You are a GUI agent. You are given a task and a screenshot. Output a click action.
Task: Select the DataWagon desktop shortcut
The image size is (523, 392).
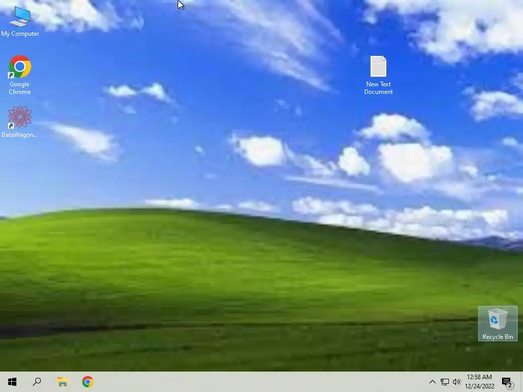(20, 121)
